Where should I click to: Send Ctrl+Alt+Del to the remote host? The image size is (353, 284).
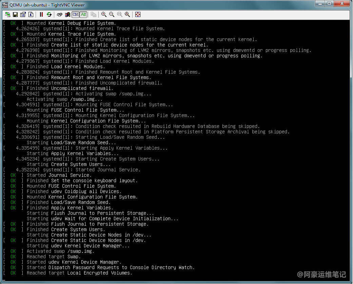(x=60, y=15)
